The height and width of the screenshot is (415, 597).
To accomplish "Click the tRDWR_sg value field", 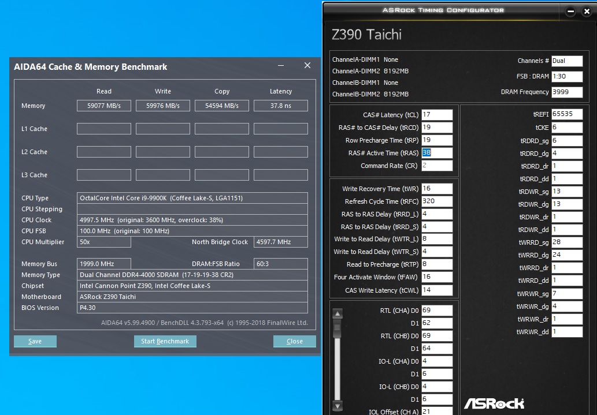I will 567,191.
